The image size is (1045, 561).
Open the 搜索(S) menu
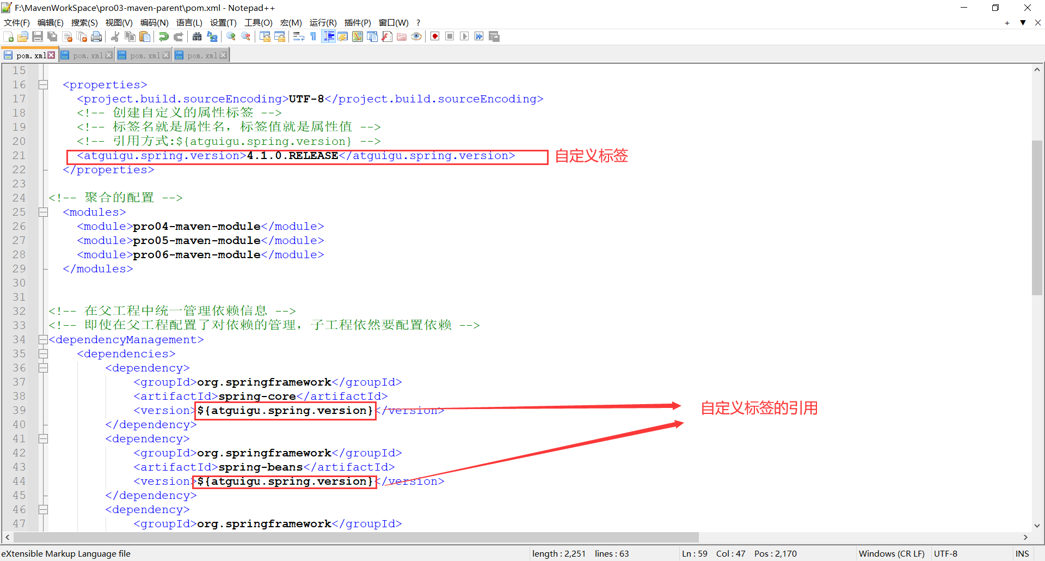click(x=84, y=23)
